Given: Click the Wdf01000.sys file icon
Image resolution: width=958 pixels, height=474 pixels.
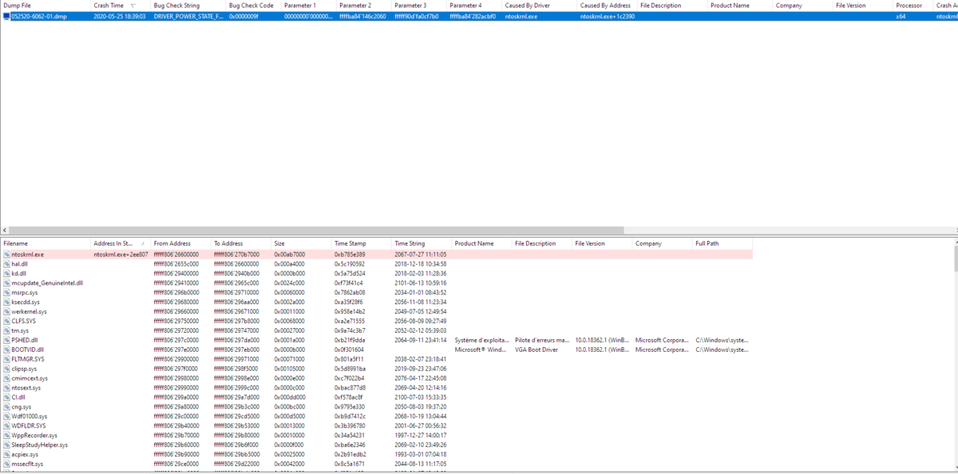Looking at the screenshot, I should 6,417.
